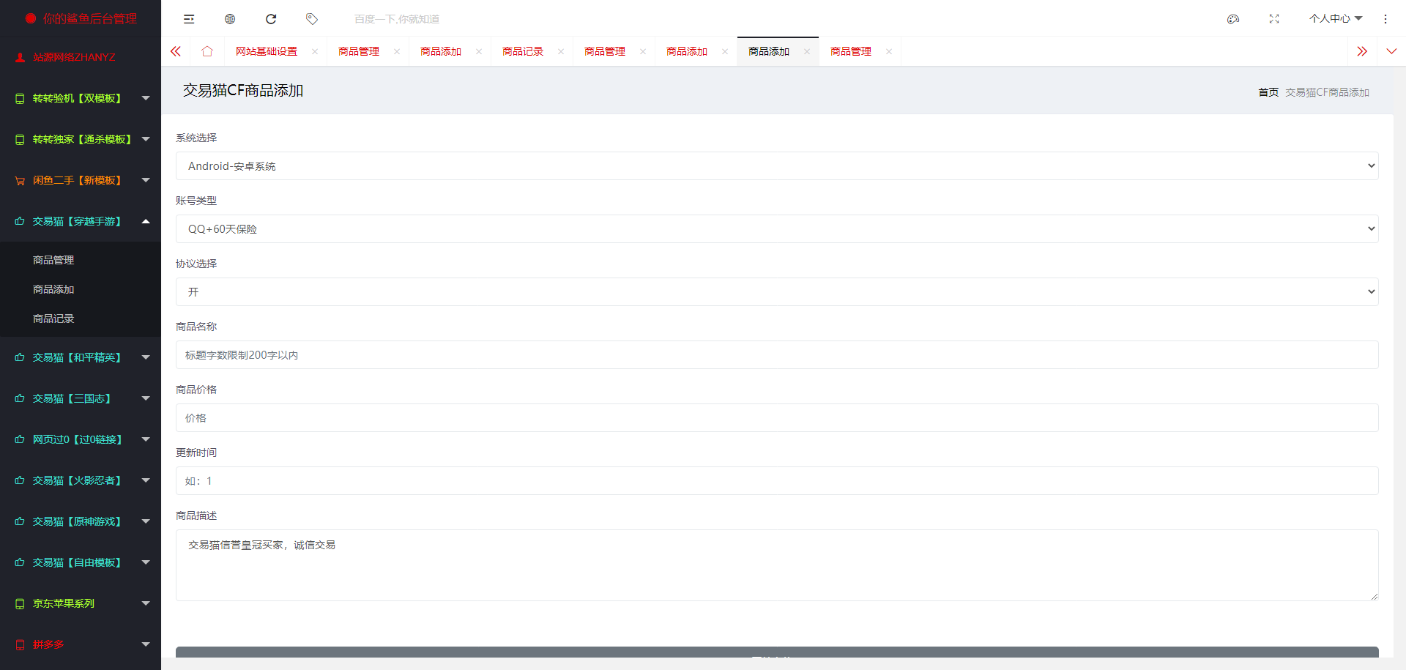Click the red dot logo icon
This screenshot has width=1406, height=670.
pos(31,18)
